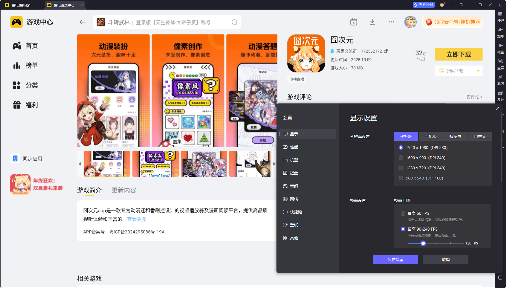Close the 显示设置 settings dialog
The width and height of the screenshot is (506, 288).
[x=498, y=108]
